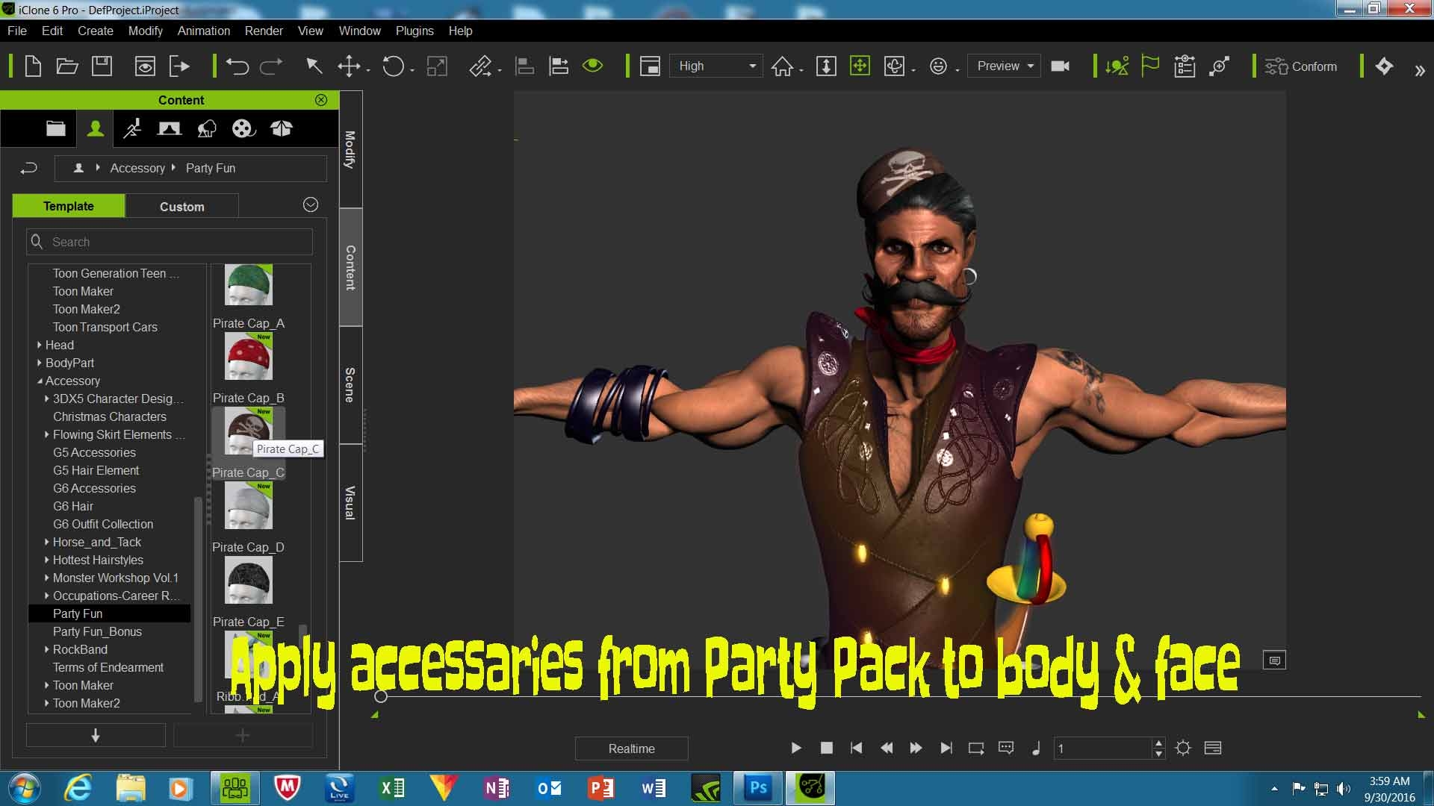
Task: Click the content Search field
Action: coord(170,242)
